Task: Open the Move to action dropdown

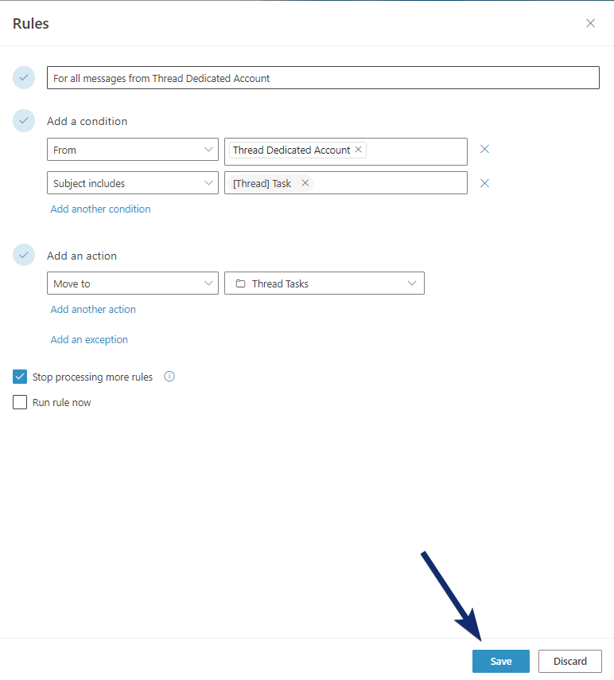Action: 133,283
